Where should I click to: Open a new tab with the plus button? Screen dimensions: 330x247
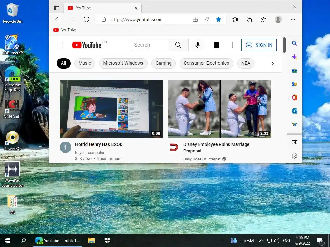[x=147, y=8]
